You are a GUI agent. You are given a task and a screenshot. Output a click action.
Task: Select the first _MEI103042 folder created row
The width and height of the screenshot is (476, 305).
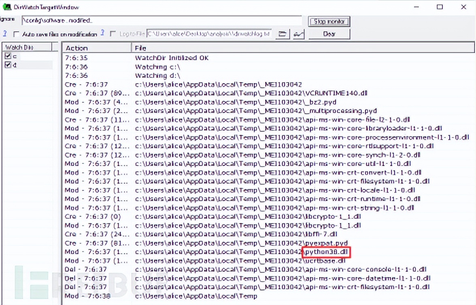269,85
